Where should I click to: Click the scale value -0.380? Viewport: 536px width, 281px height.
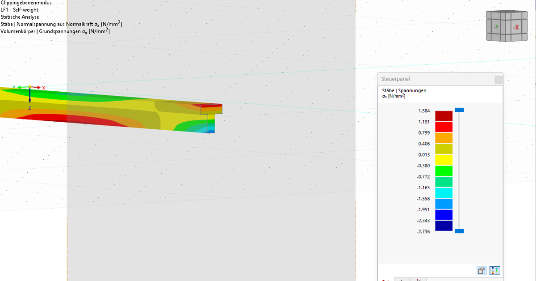[423, 166]
